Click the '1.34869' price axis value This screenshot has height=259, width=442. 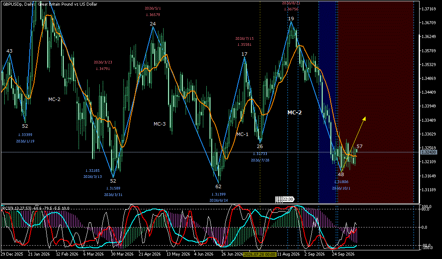pyautogui.click(x=429, y=79)
